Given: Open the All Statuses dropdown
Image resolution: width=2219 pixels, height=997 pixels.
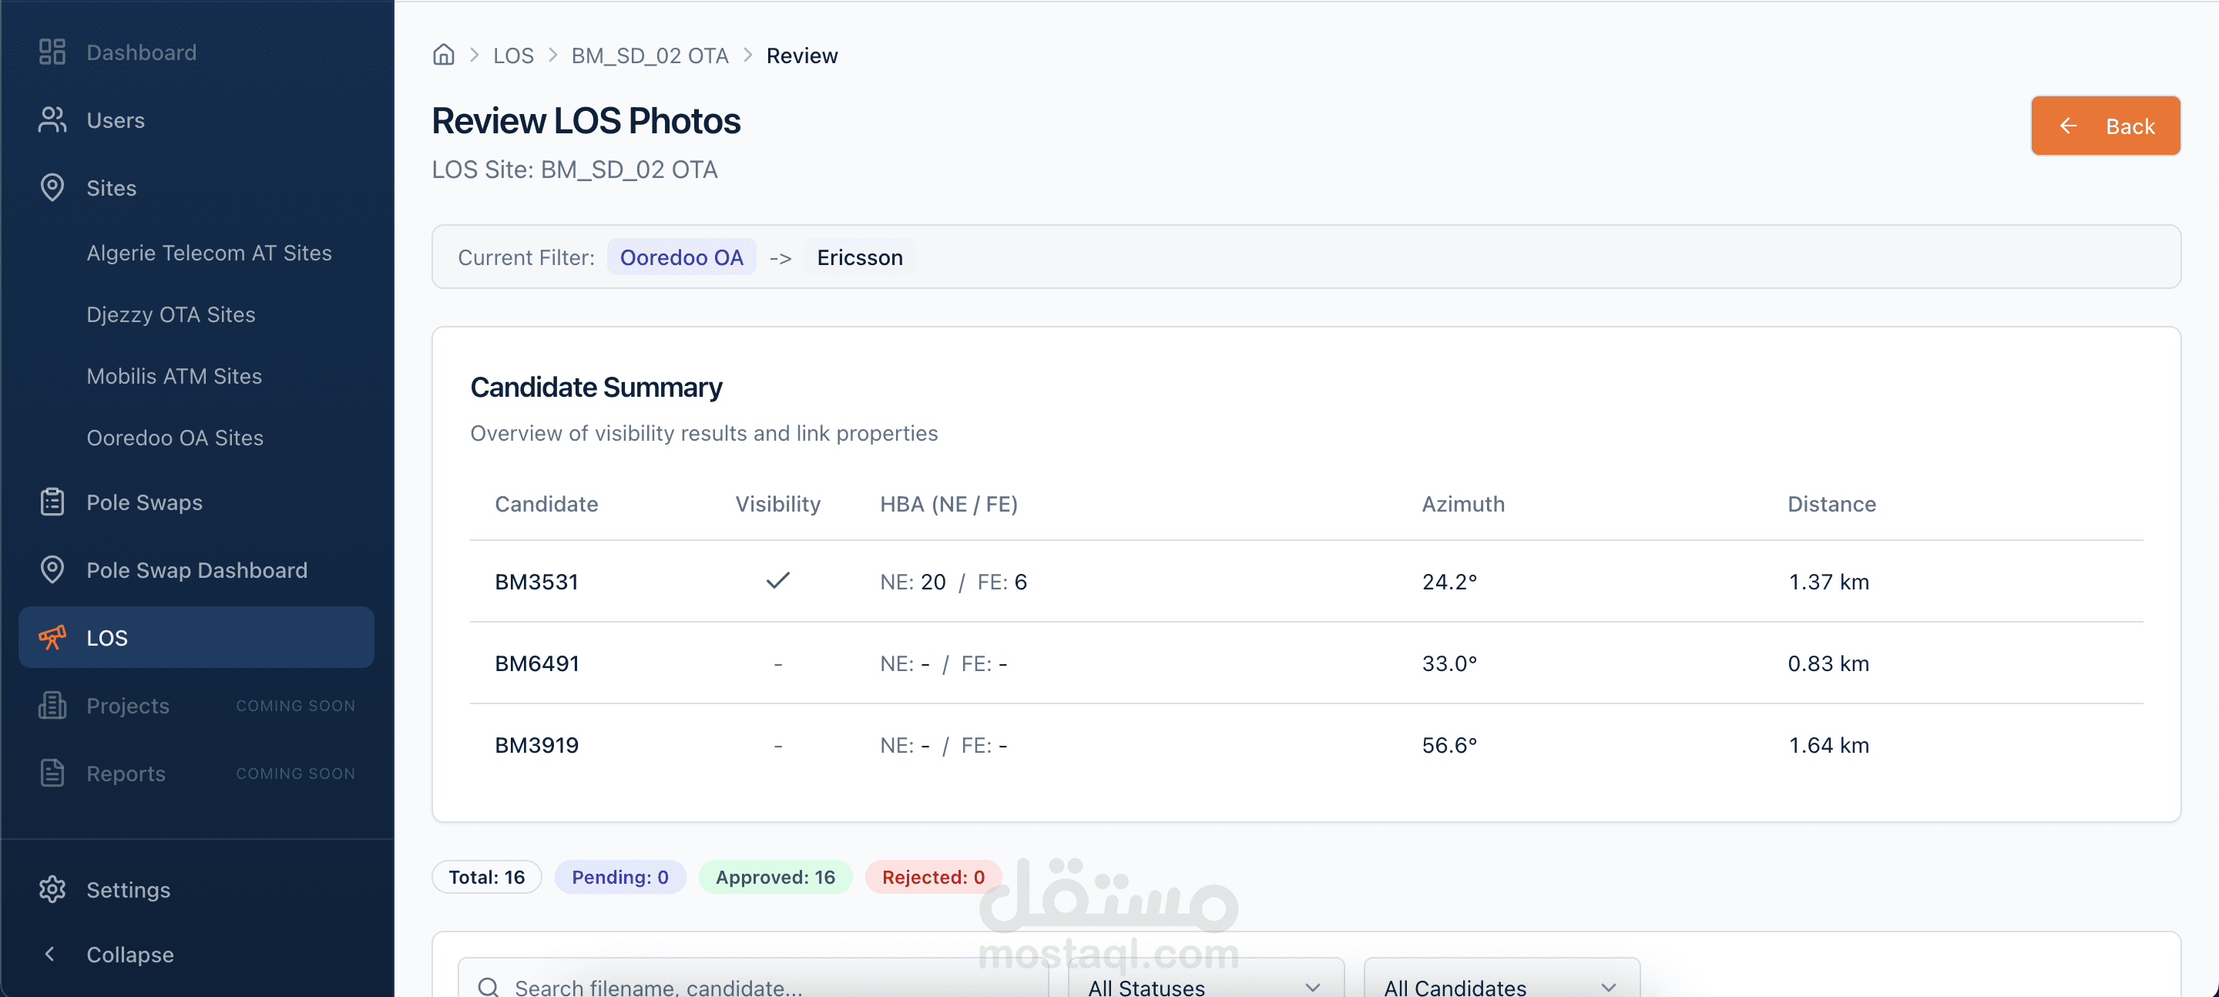Looking at the screenshot, I should [1204, 985].
